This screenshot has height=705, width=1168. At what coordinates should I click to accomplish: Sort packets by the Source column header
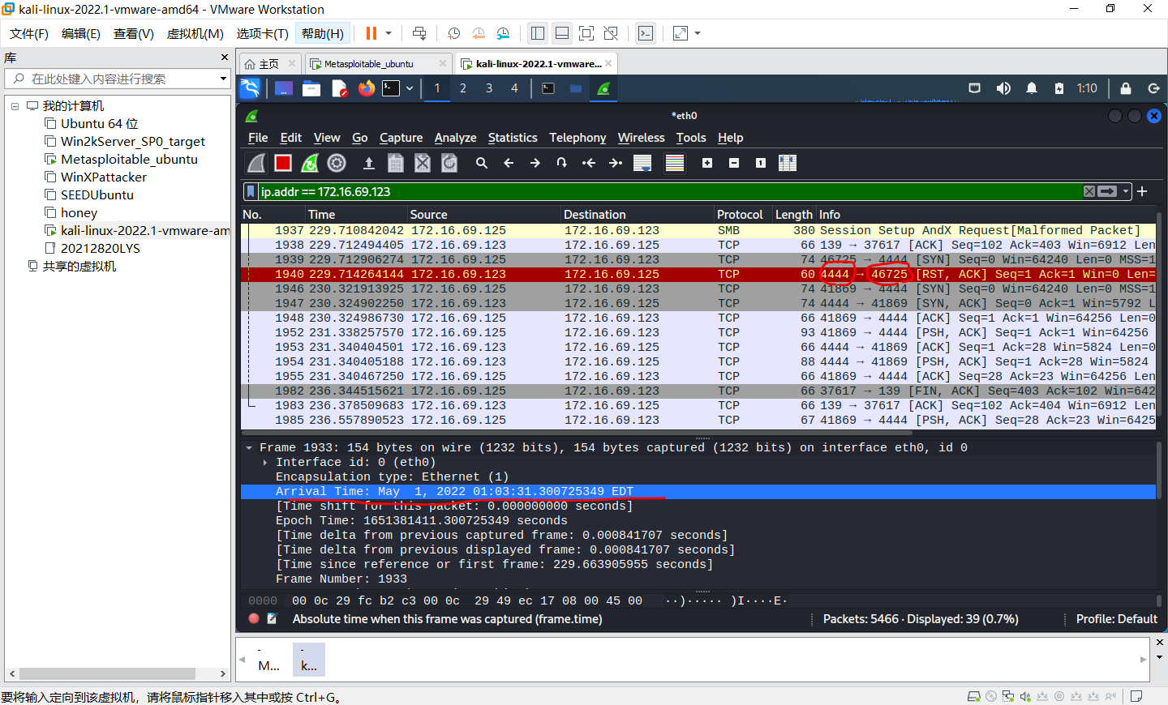pyautogui.click(x=483, y=215)
